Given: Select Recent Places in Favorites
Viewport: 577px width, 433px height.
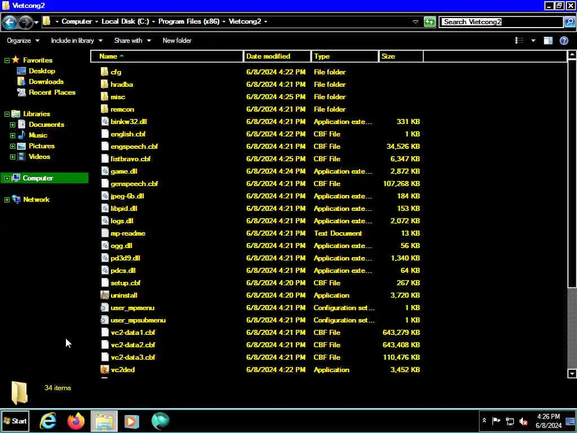Looking at the screenshot, I should [x=52, y=92].
